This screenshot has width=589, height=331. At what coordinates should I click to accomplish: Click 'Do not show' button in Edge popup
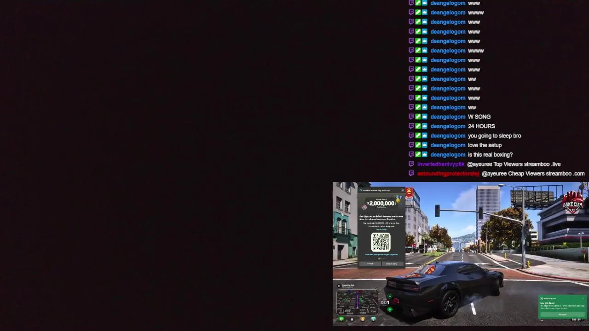pos(393,264)
